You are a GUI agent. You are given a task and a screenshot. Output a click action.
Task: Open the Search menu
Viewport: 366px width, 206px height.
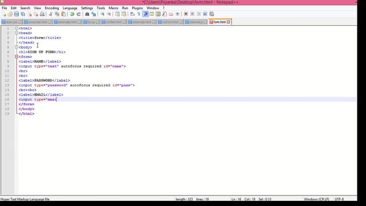(x=25, y=8)
